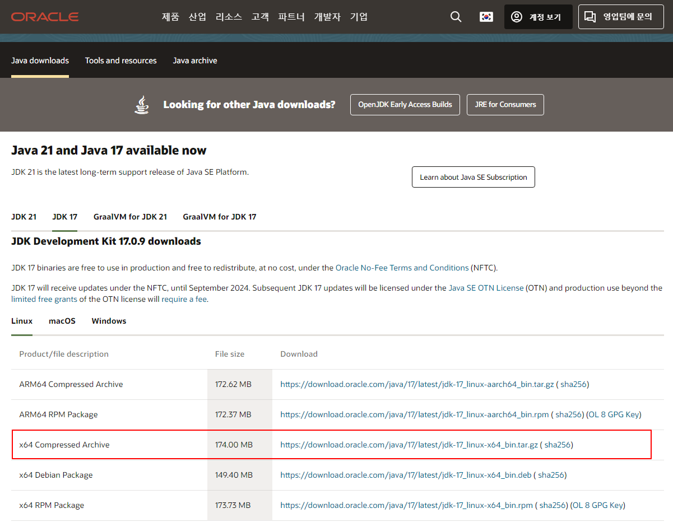Screen dimensions: 673x527
Task: Select the Java downloads tab
Action: [x=40, y=60]
